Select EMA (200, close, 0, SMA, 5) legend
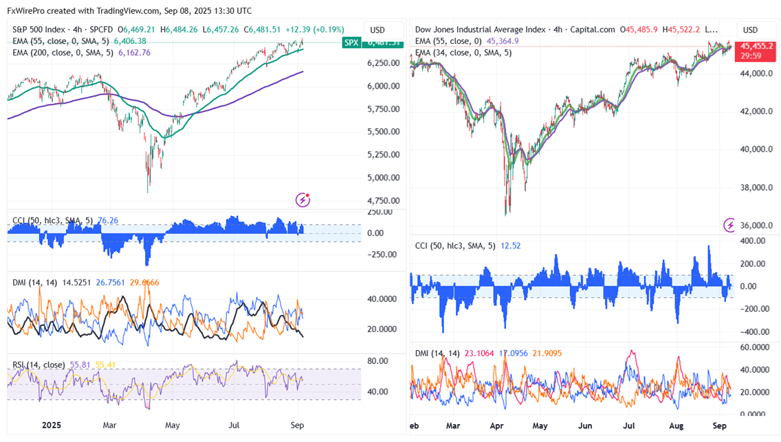The height and width of the screenshot is (442, 781). pos(63,53)
